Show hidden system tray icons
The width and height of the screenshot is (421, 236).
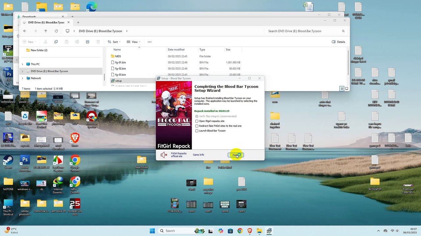378,231
